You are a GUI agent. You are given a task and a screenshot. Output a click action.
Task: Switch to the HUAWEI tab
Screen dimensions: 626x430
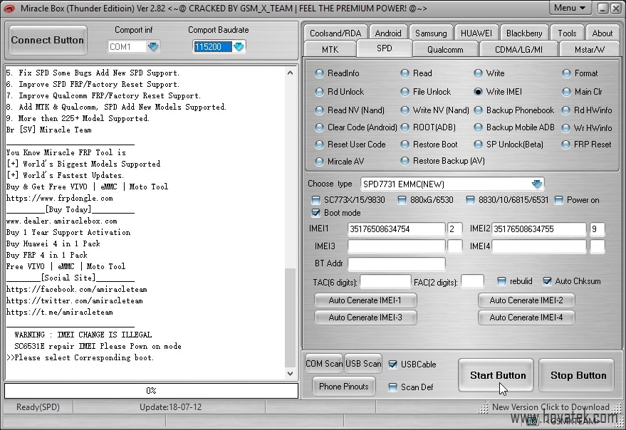click(476, 33)
